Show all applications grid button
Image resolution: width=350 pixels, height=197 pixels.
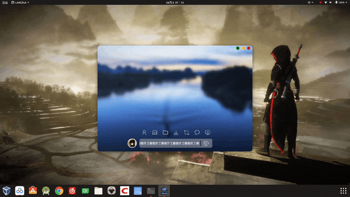coord(343,191)
